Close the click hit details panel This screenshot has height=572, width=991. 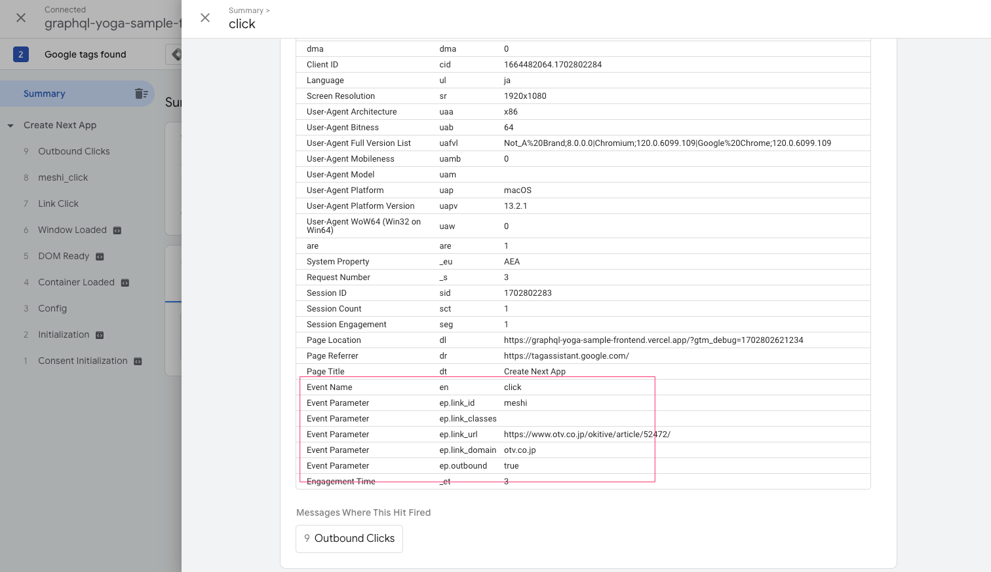pyautogui.click(x=205, y=18)
